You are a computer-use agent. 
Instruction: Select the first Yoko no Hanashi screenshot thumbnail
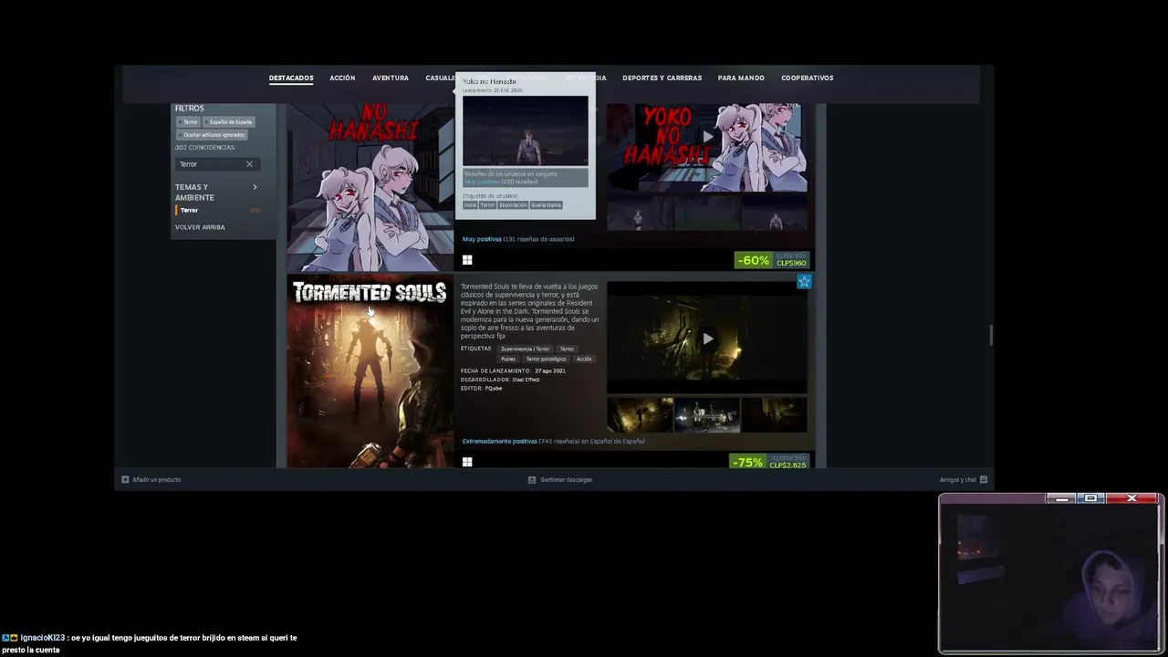pos(641,214)
